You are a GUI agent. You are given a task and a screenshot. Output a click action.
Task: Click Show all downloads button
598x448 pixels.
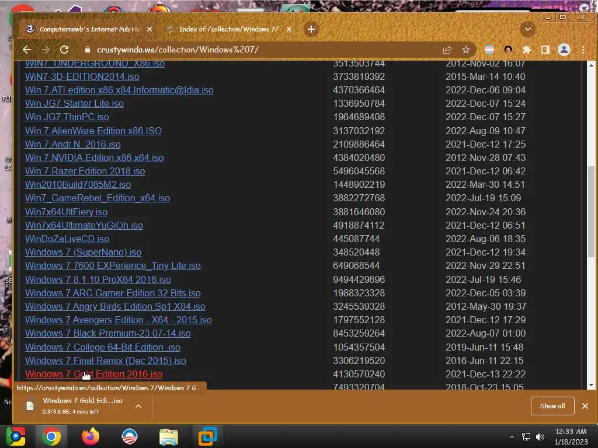coord(552,406)
